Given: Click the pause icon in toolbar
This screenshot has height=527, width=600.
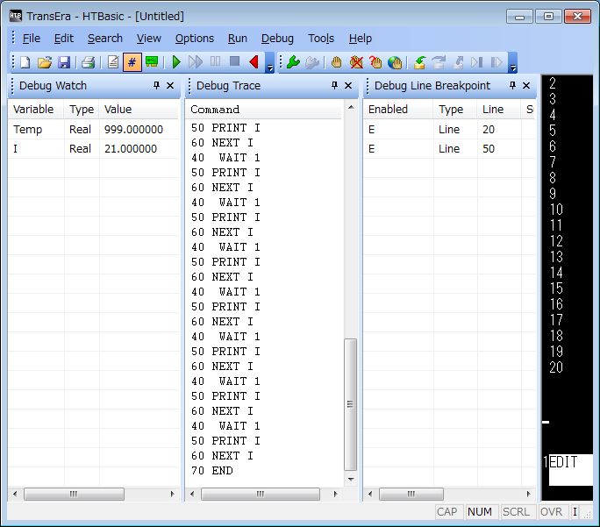Looking at the screenshot, I should 216,61.
